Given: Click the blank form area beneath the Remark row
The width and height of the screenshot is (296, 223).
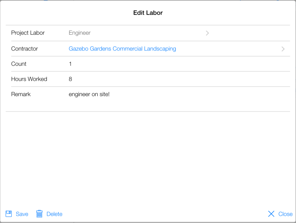Looking at the screenshot, I should (x=148, y=158).
